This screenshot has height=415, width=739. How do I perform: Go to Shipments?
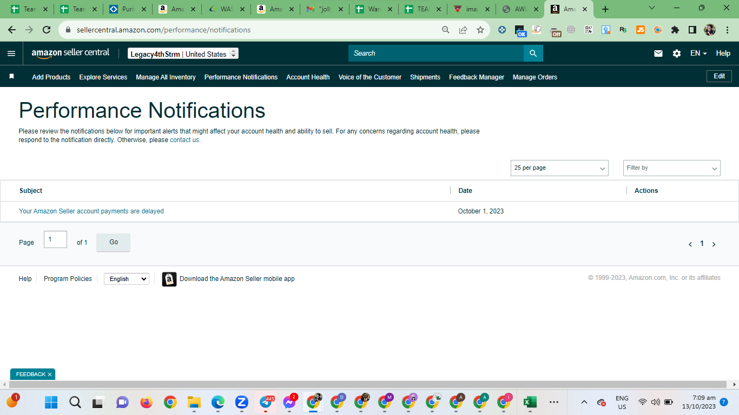(x=425, y=77)
